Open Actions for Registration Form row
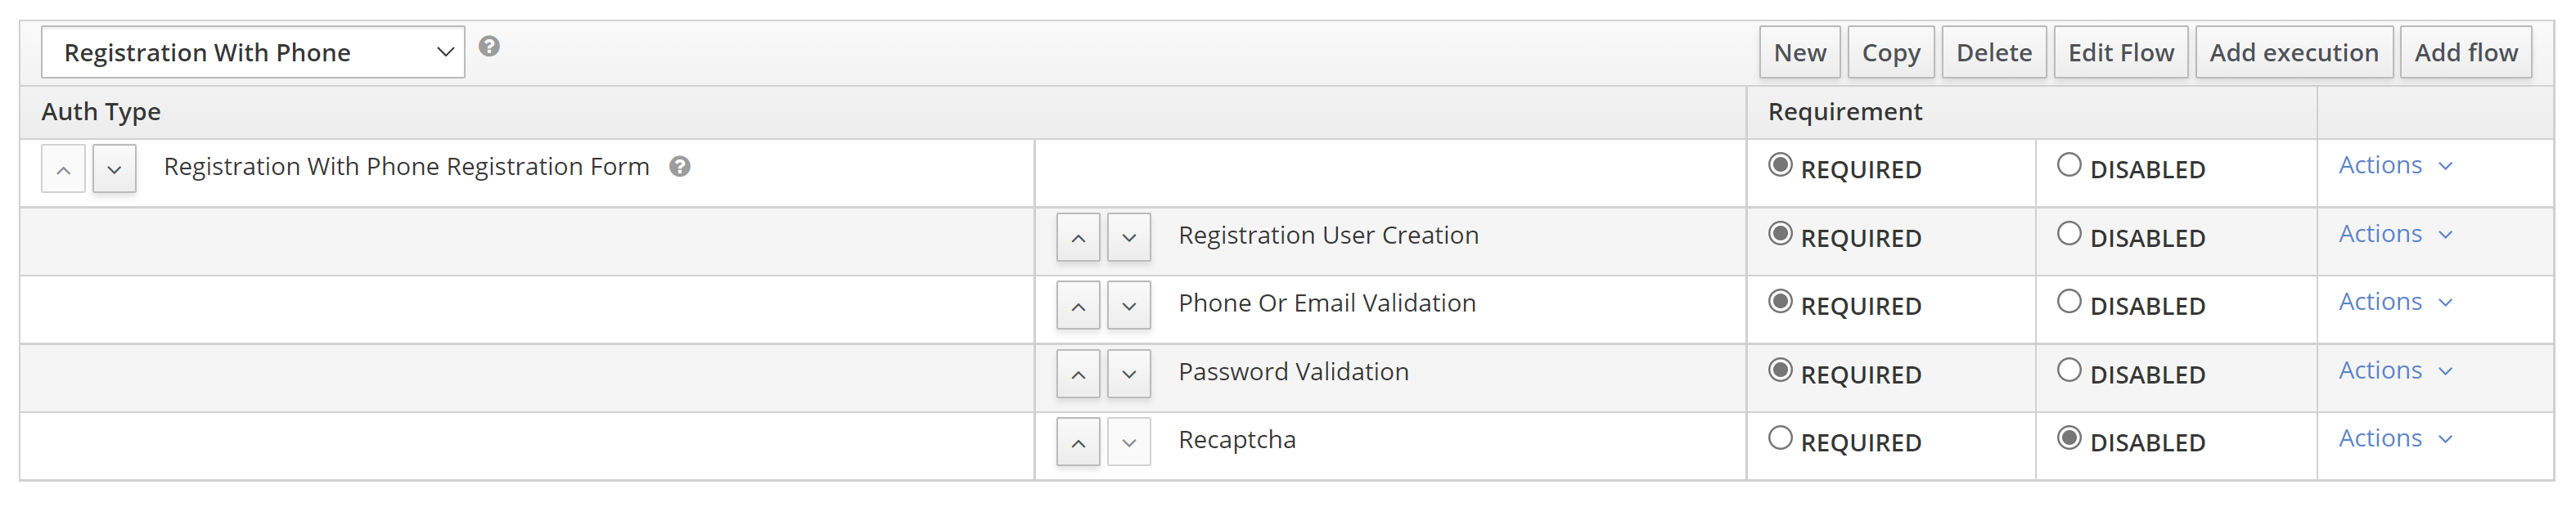Screen dimensions: 2576x507 2394,165
